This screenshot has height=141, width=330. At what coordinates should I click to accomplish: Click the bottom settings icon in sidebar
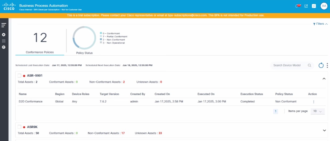tap(4, 47)
